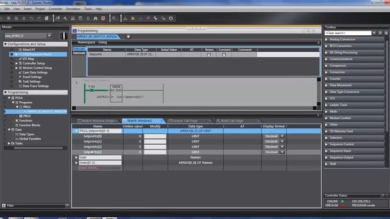Expand the Data Movement toolbox category
390x219 pixels.
327,85
